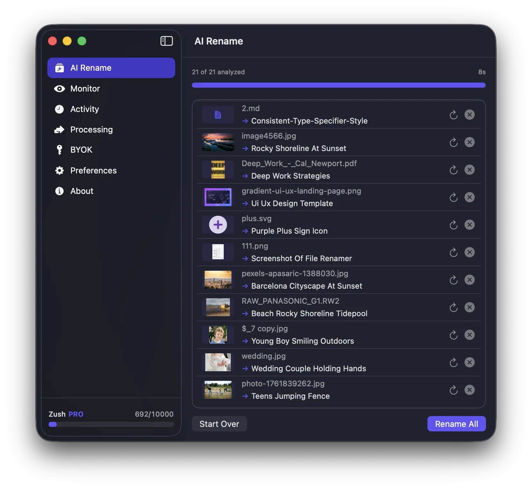532x489 pixels.
Task: Click the Zush PRO usage progress bar
Action: (111, 424)
